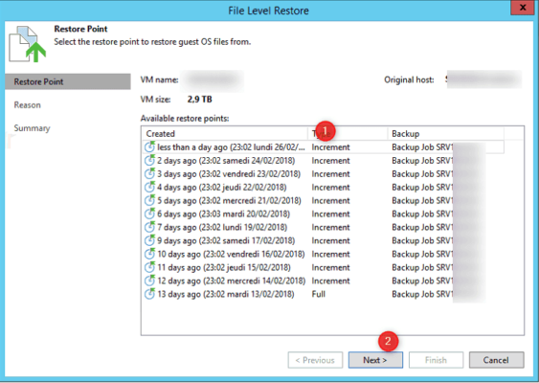Click the icon of the less than a day ago restore point
This screenshot has height=383, width=539.
149,146
